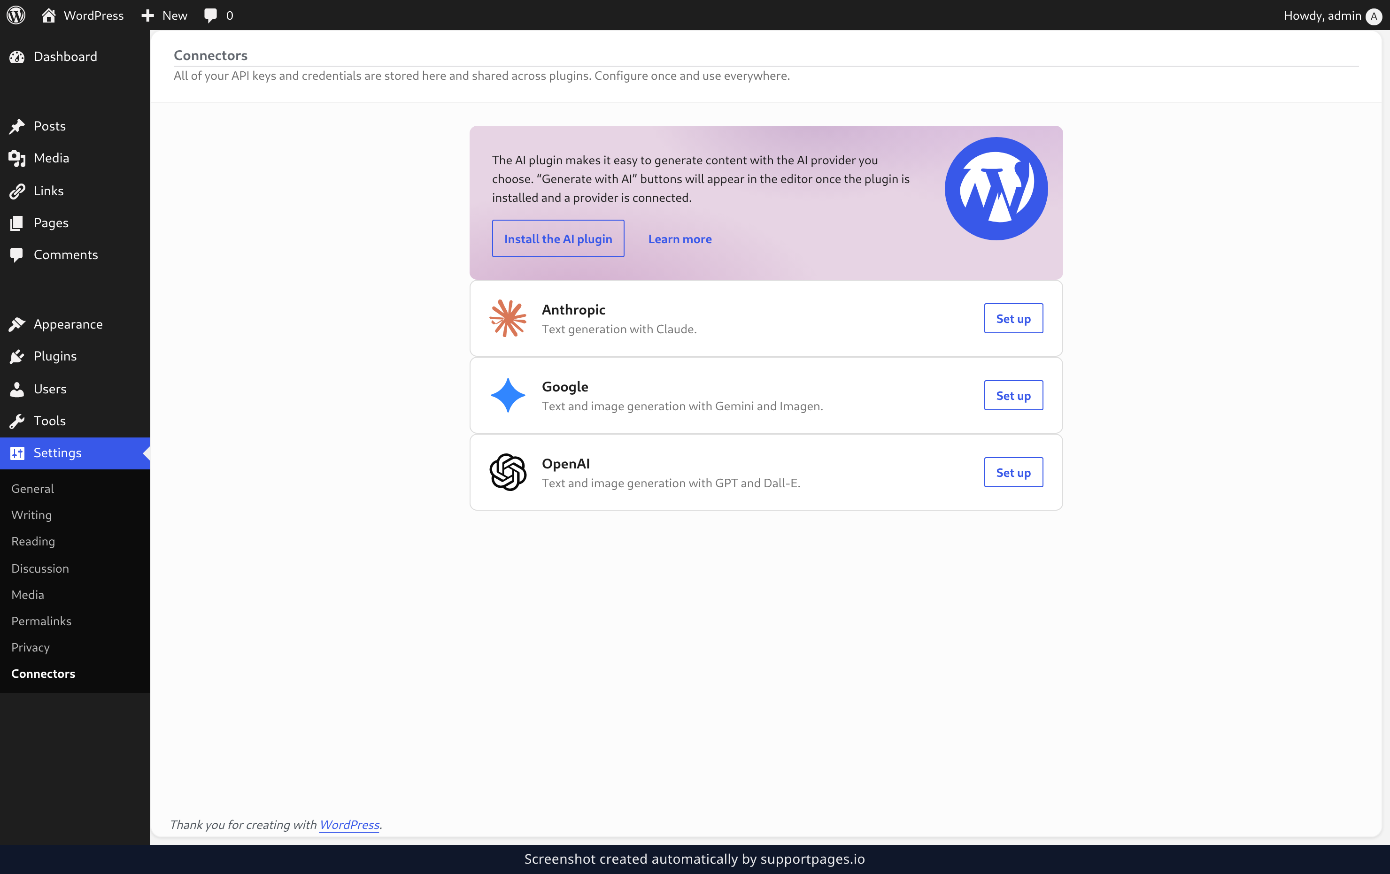Click the Dashboard gauge icon
Image resolution: width=1390 pixels, height=874 pixels.
tap(17, 56)
